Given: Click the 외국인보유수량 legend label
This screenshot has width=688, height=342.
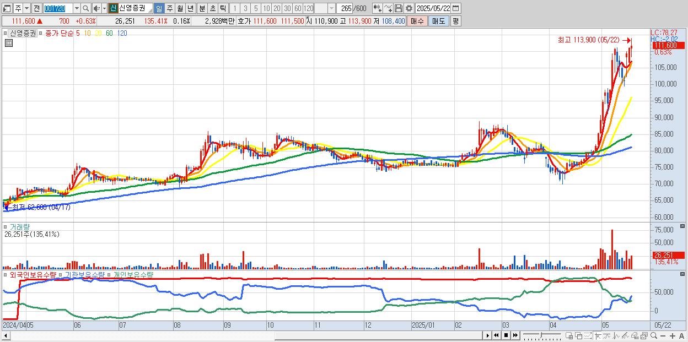Looking at the screenshot, I should [33, 274].
